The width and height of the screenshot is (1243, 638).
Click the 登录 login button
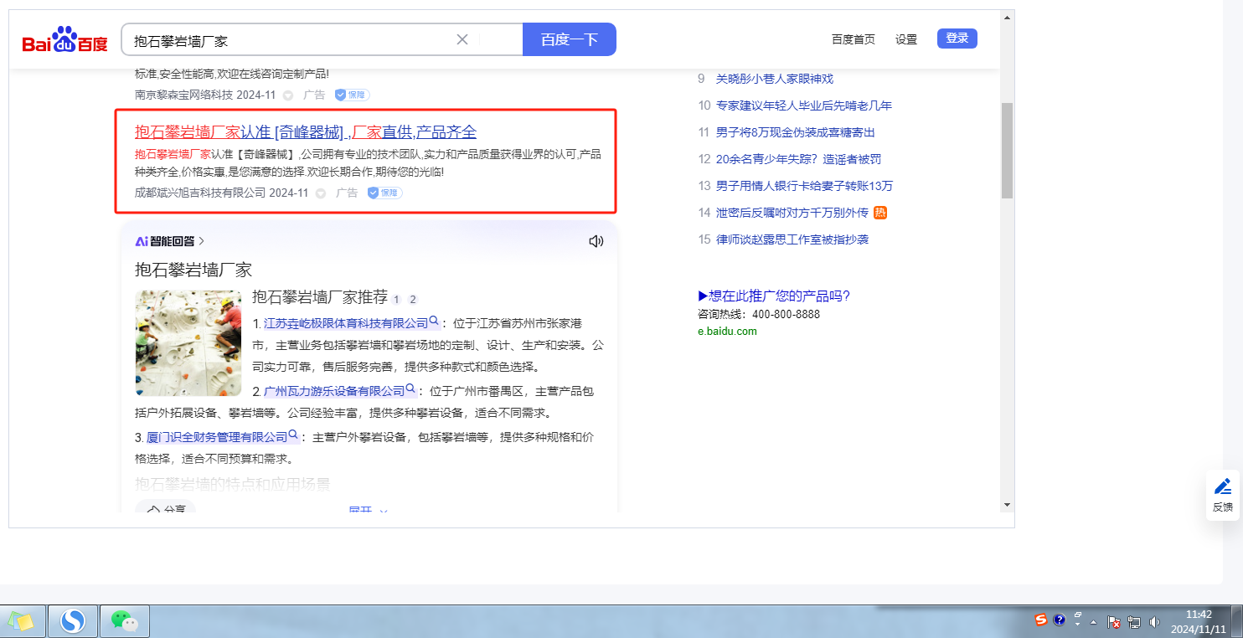click(x=957, y=39)
